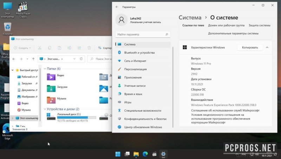Image resolution: width=281 pixels, height=159 pixels.
Task: Open 'Домен или рабочая группа' link
Action: [226, 25]
